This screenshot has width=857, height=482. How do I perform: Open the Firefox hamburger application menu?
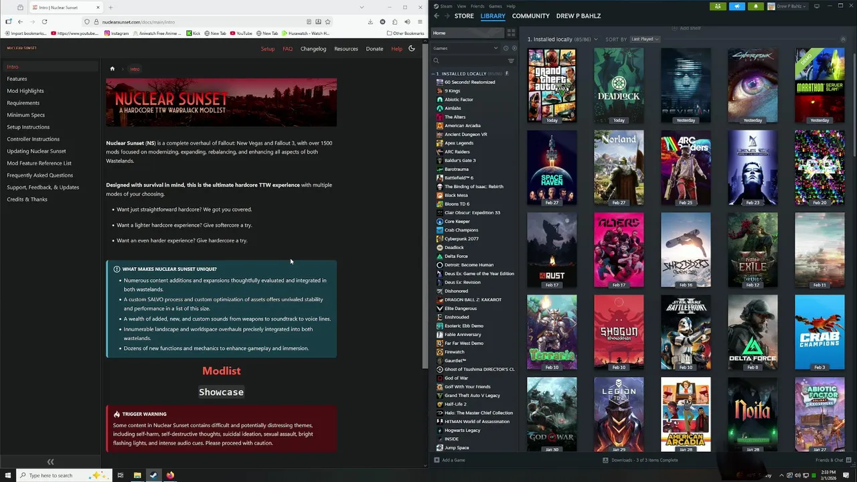pyautogui.click(x=420, y=21)
